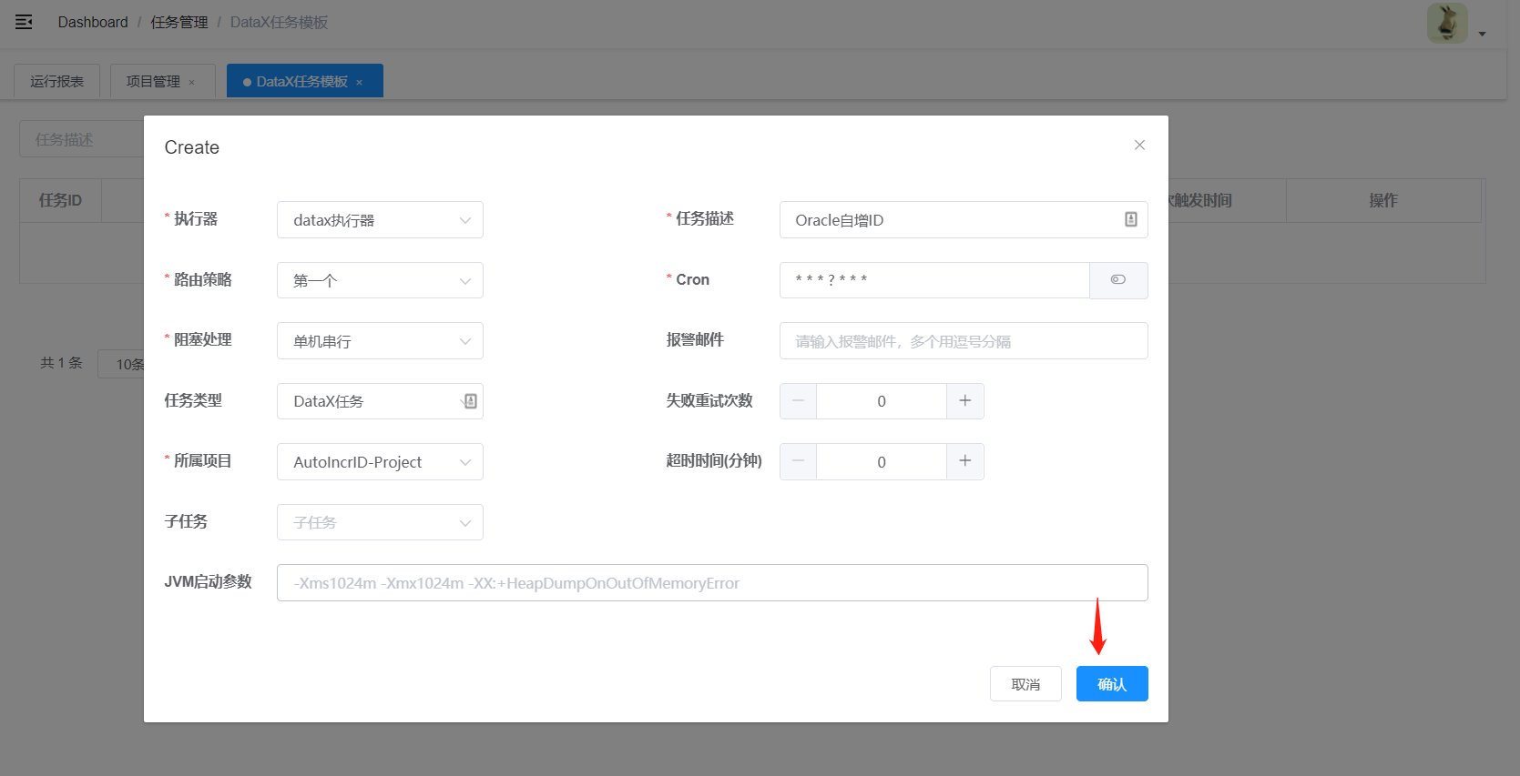1520x776 pixels.
Task: Open the 任务类型 DataX任务 dropdown
Action: [380, 401]
